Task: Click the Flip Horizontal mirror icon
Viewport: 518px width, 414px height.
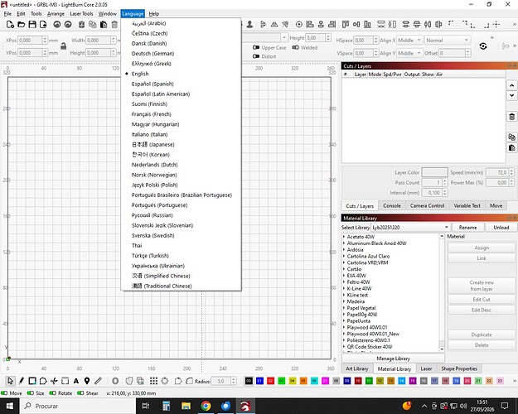Action: (274, 25)
